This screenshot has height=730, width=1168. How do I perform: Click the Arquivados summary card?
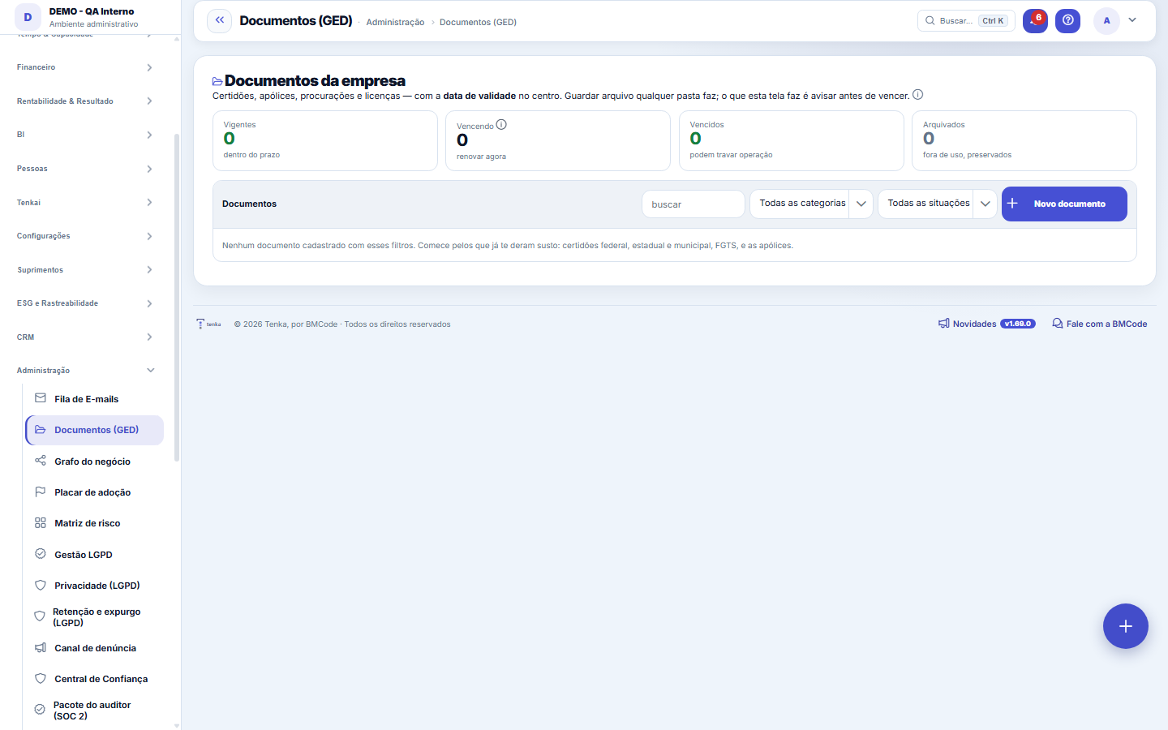[1024, 140]
